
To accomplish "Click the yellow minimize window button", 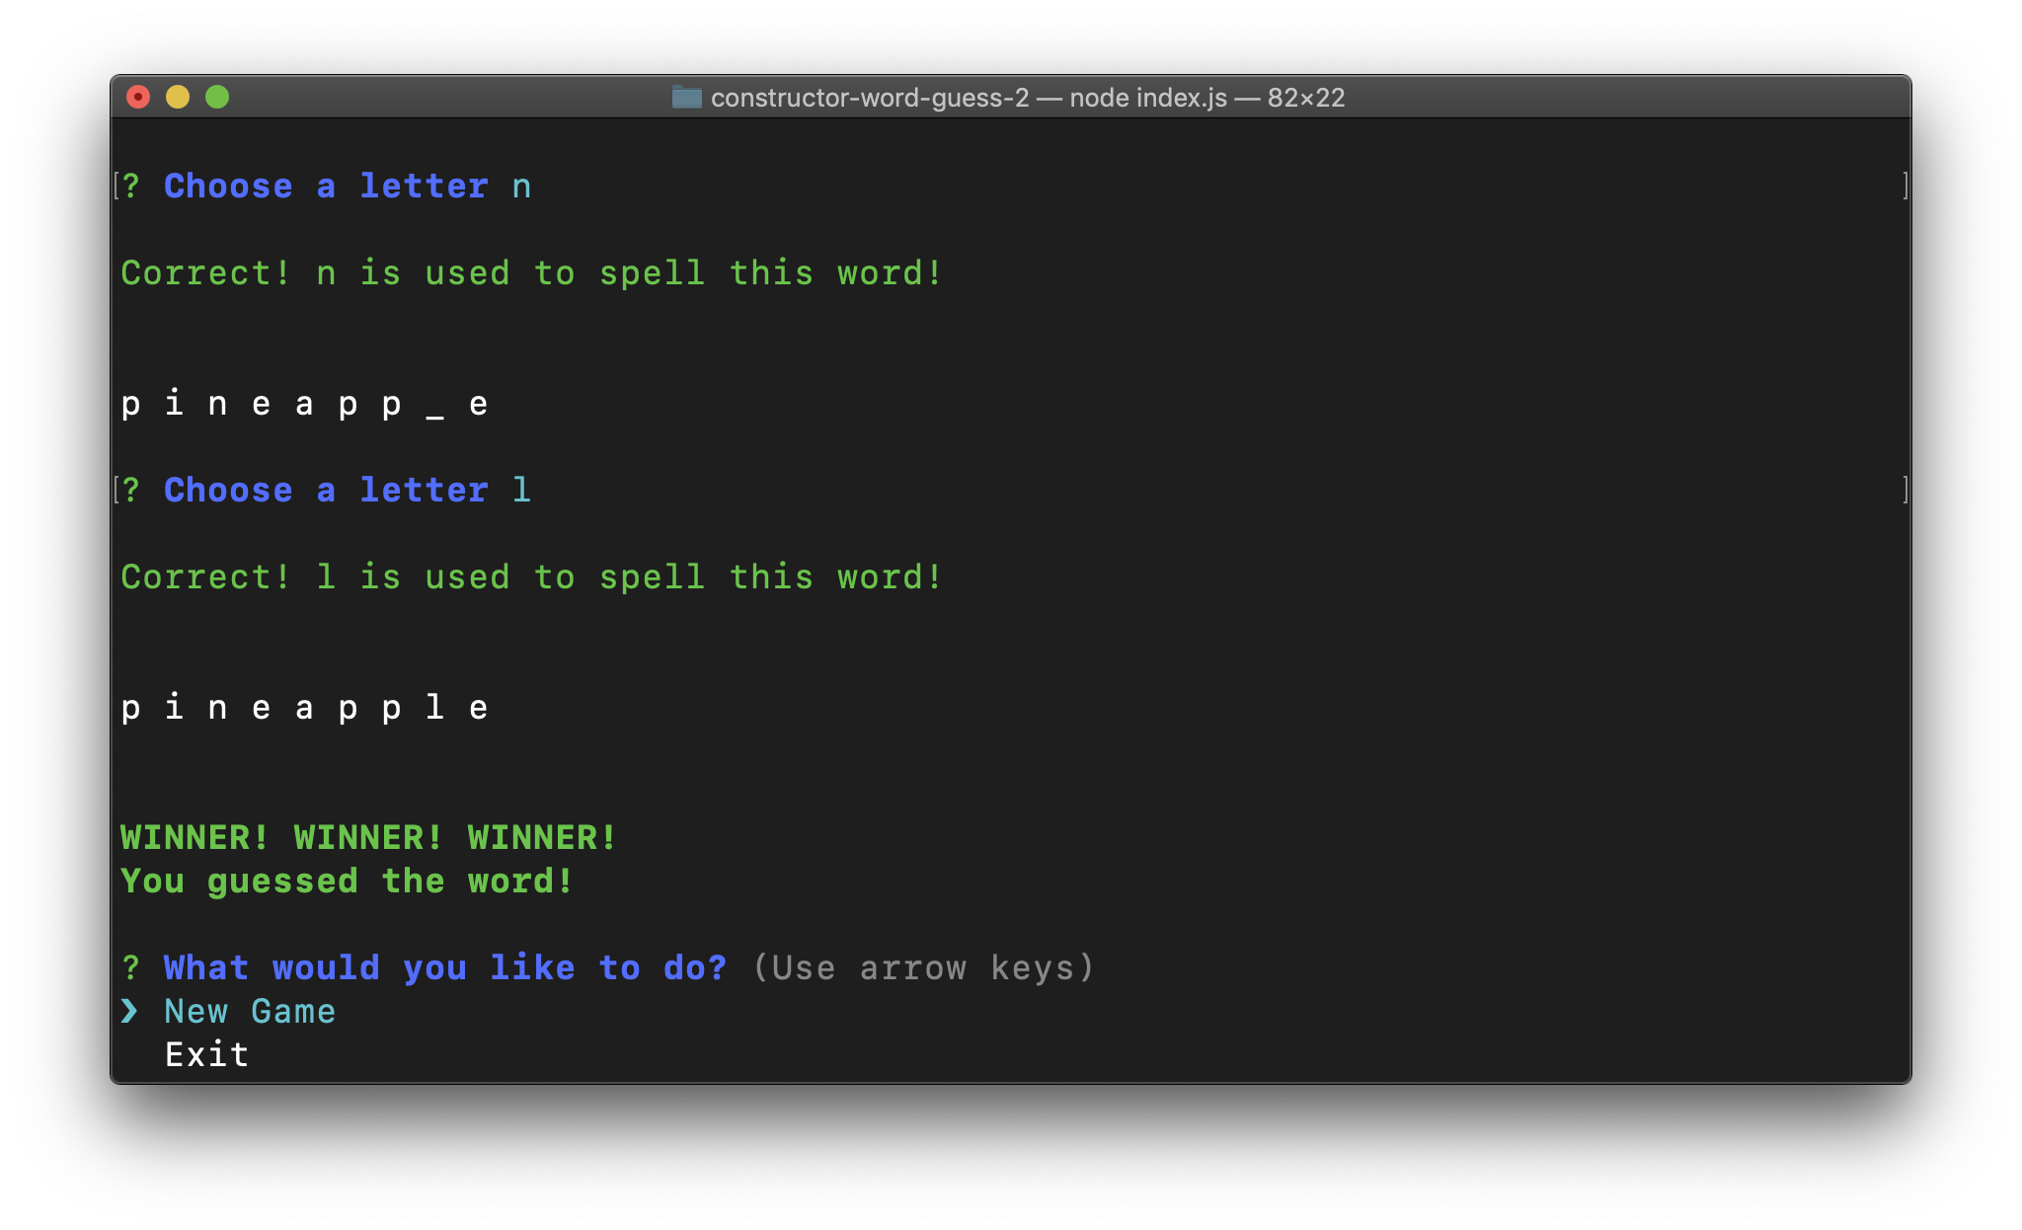I will pos(178,97).
